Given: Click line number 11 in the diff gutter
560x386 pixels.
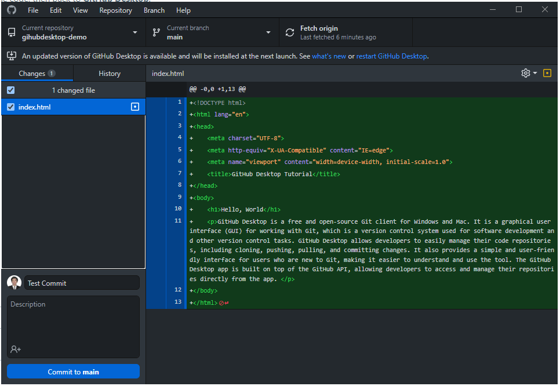Looking at the screenshot, I should (x=178, y=221).
